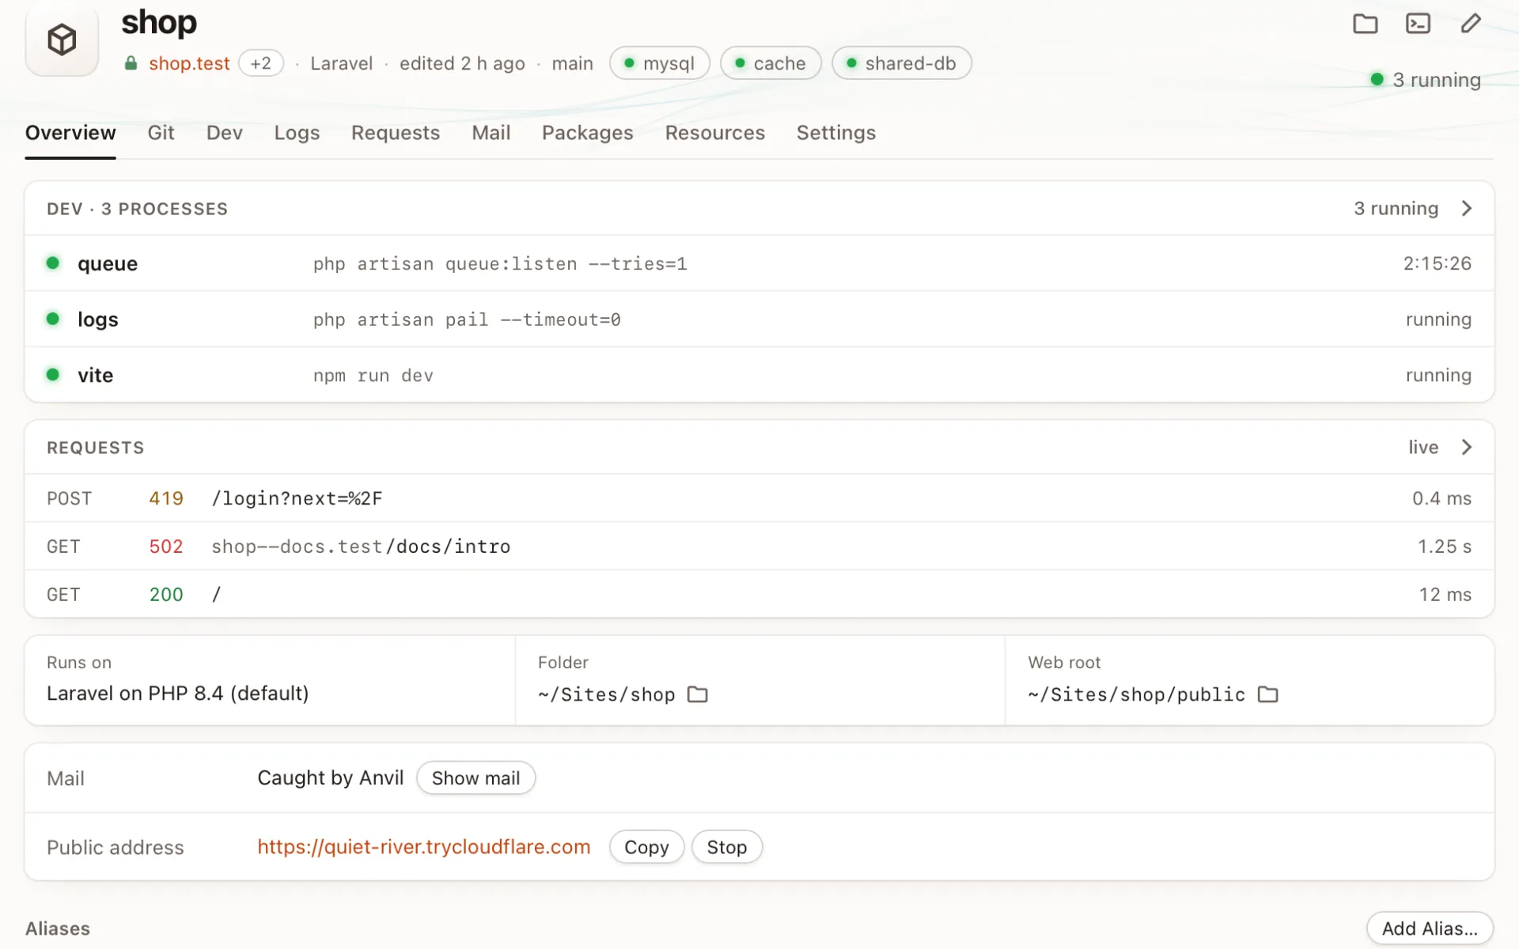Click green status dot of vite process
The width and height of the screenshot is (1519, 949).
[x=53, y=374]
